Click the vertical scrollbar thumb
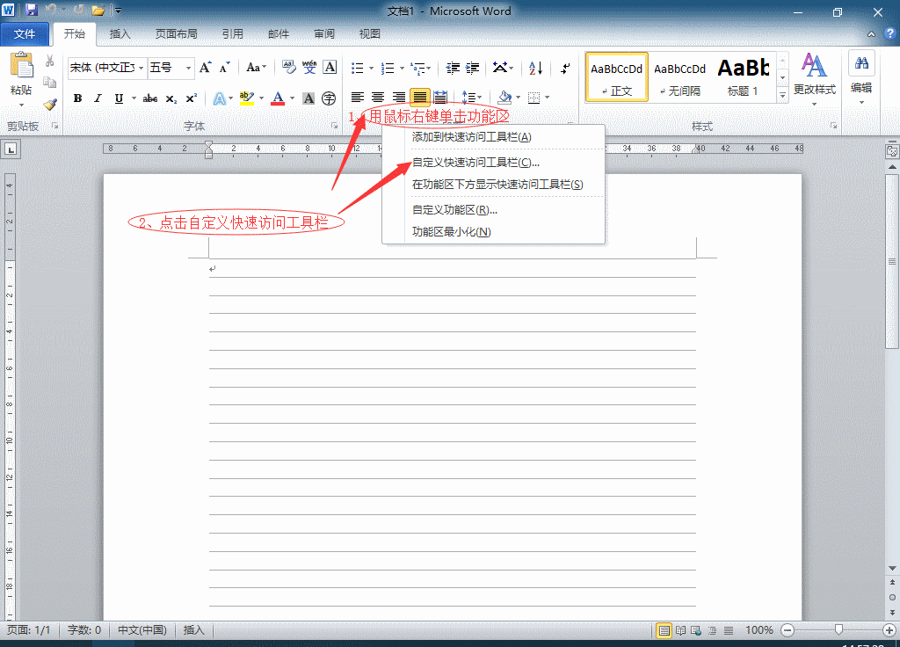Screen dimensions: 900x647 coord(891,261)
